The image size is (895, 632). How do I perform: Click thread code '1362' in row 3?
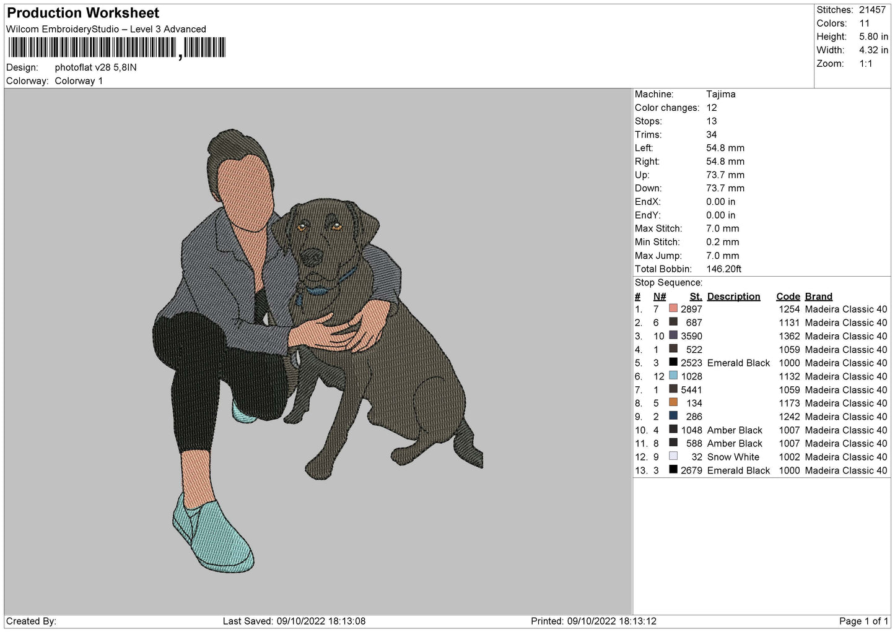pyautogui.click(x=789, y=336)
